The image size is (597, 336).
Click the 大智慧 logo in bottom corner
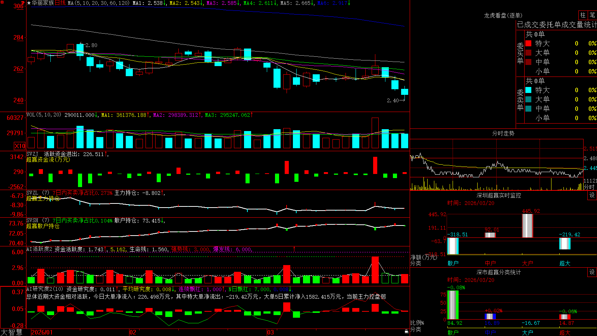(12, 332)
